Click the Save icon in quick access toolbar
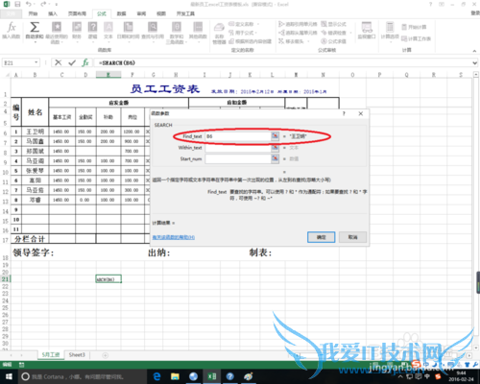 click(x=17, y=5)
